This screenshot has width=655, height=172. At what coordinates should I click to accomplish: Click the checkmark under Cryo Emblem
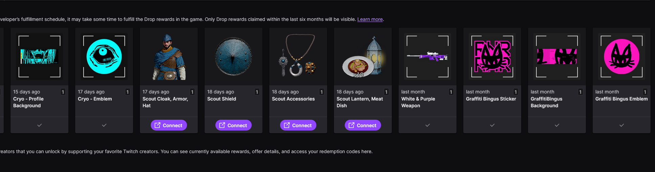104,125
